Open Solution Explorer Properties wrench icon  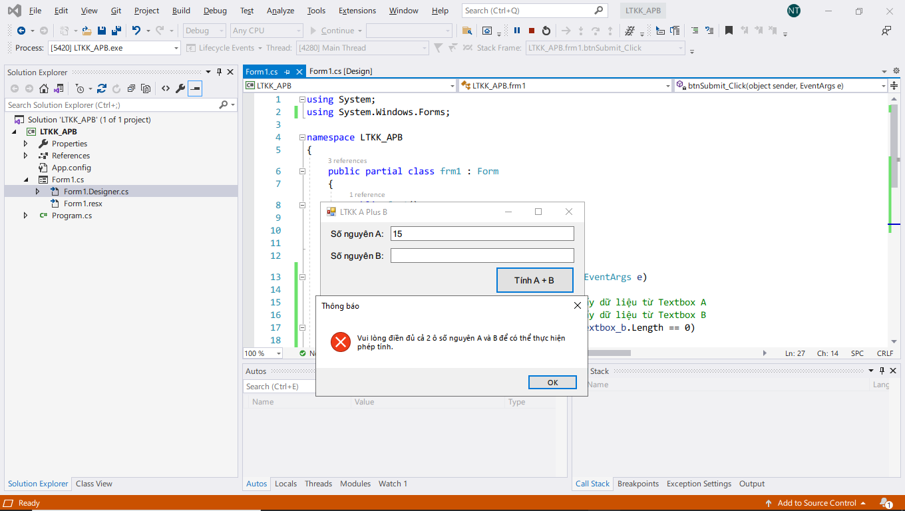pos(180,88)
